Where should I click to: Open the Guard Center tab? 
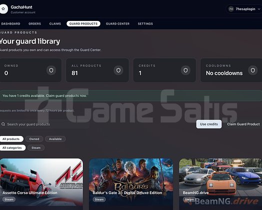pos(118,24)
